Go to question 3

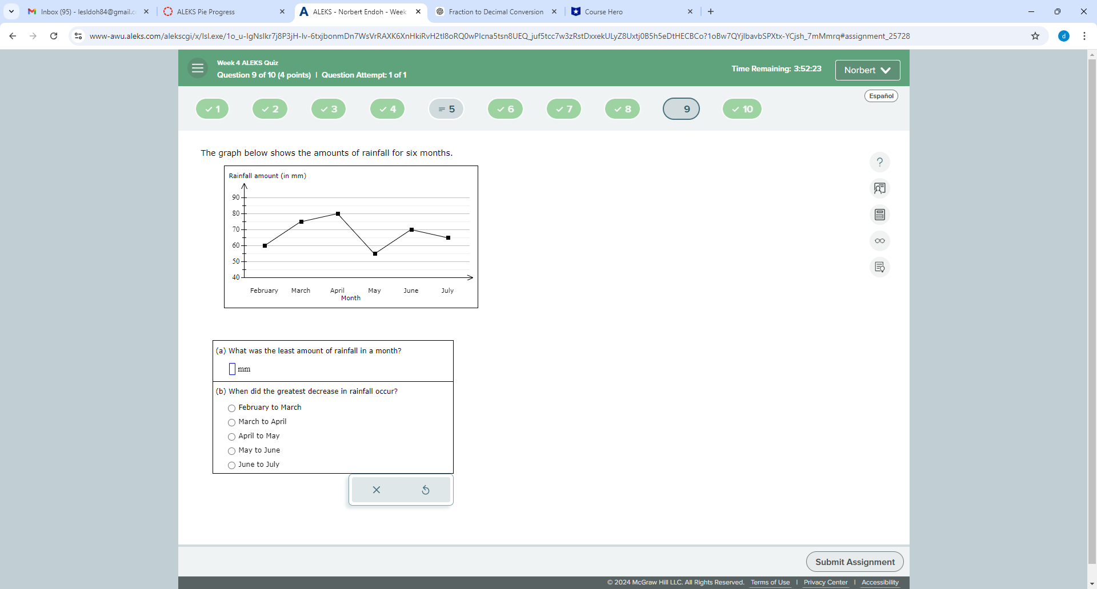click(x=329, y=109)
